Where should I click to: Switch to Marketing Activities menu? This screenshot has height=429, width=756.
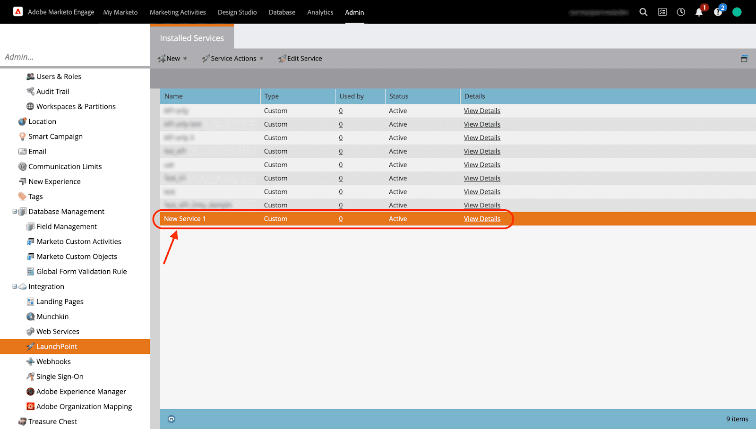click(x=178, y=12)
